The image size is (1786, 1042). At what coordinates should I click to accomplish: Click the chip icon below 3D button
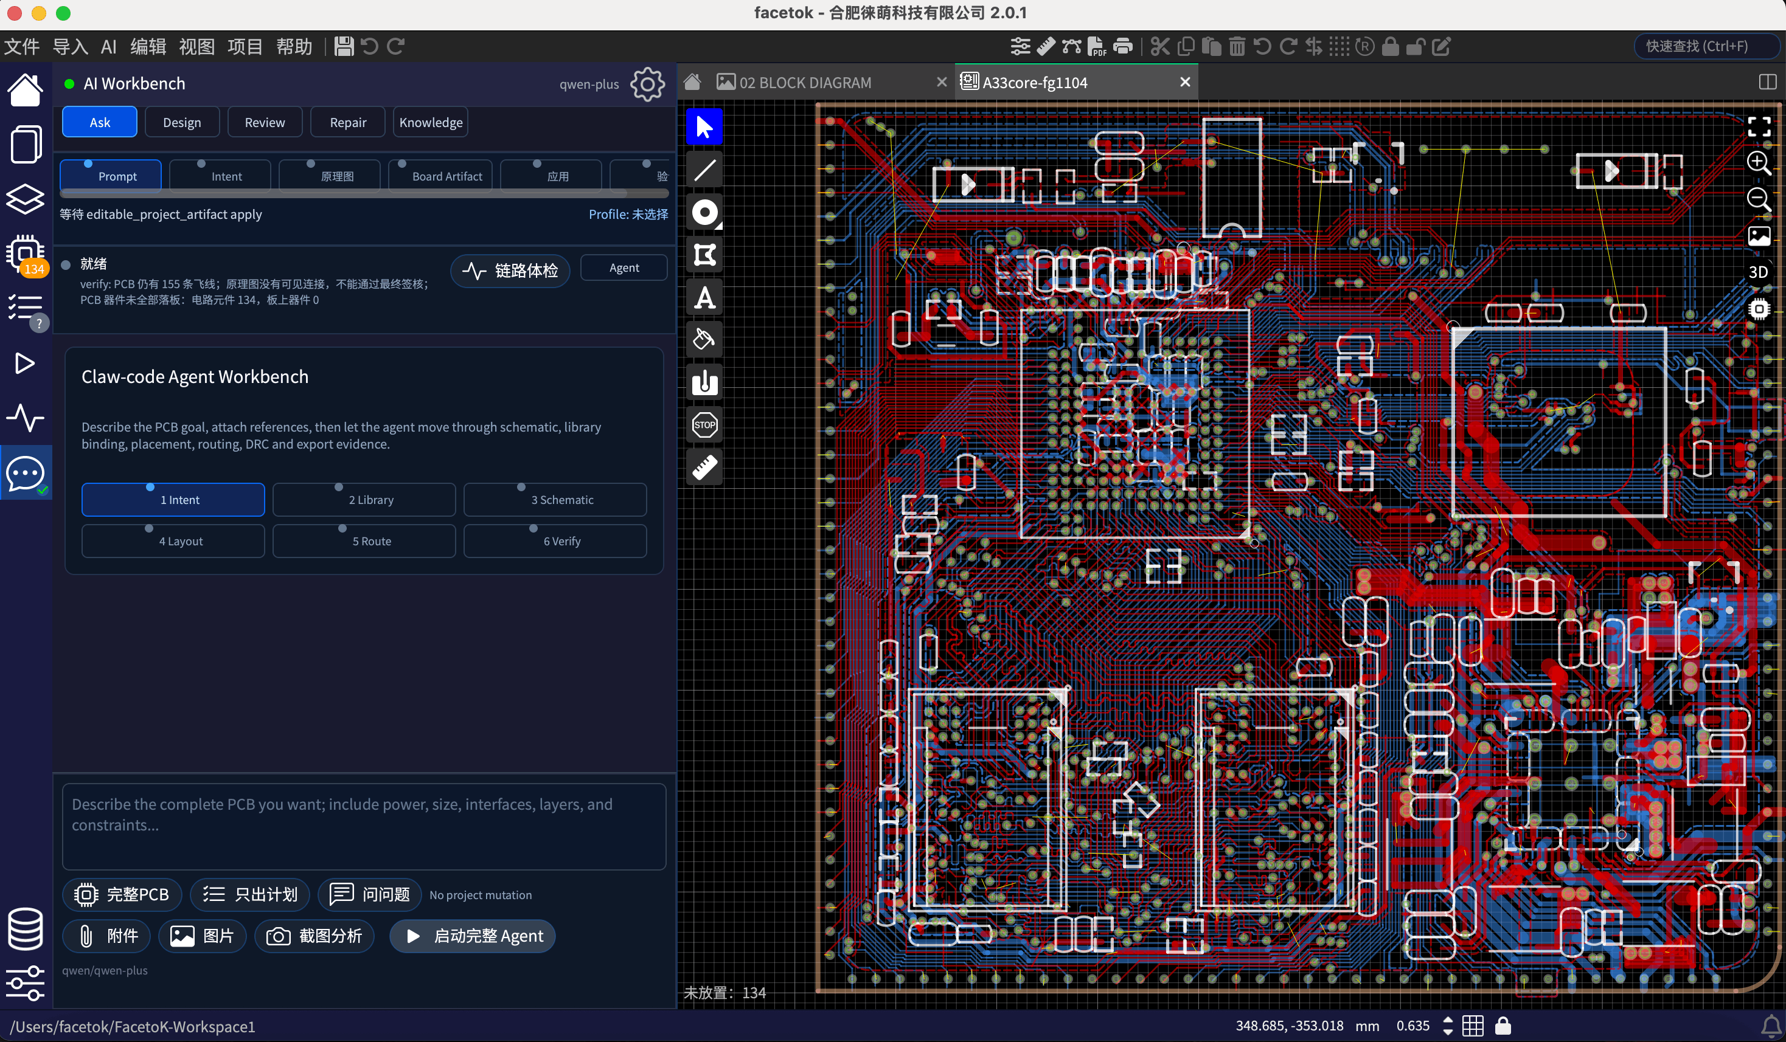(1759, 309)
